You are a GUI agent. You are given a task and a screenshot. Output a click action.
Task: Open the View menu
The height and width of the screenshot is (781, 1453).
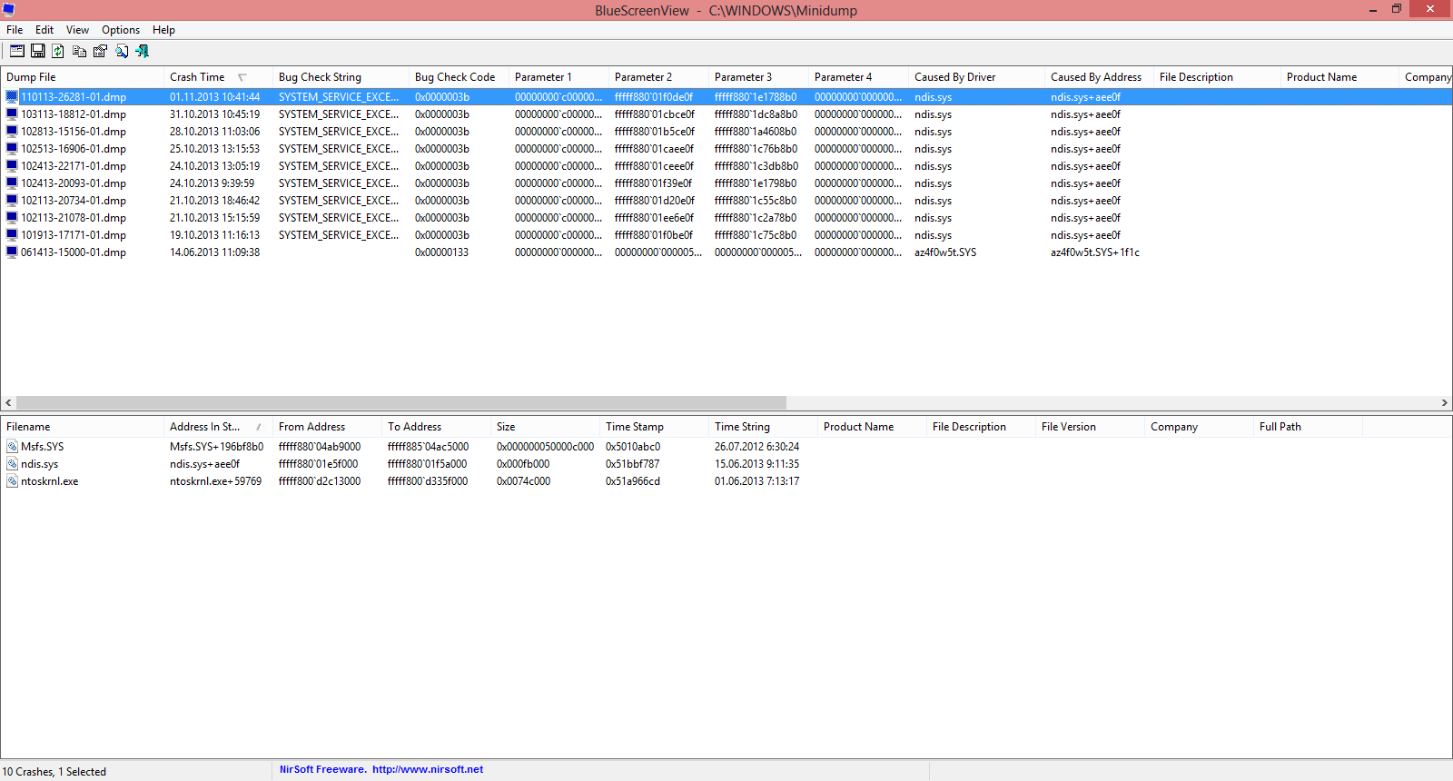click(77, 30)
